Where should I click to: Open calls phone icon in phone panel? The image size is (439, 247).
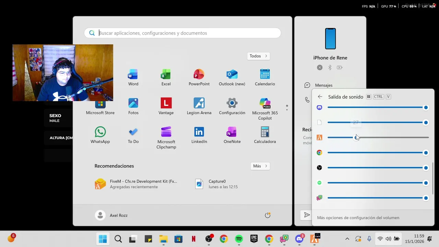click(307, 100)
